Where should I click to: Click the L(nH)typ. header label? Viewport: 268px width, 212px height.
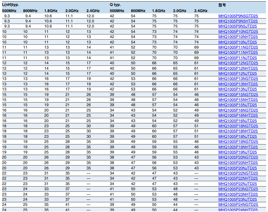point(11,5)
